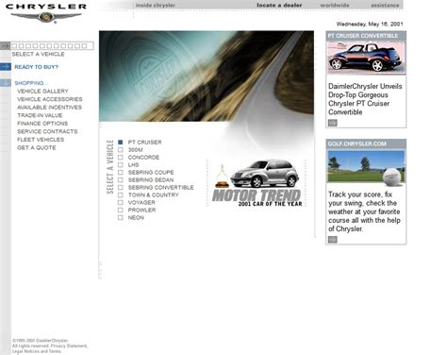
Task: Open the golf course thumbnail image
Action: coord(366,167)
